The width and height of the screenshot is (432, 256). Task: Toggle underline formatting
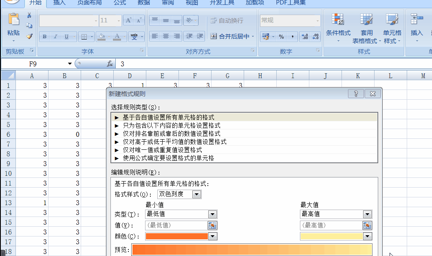(66, 36)
